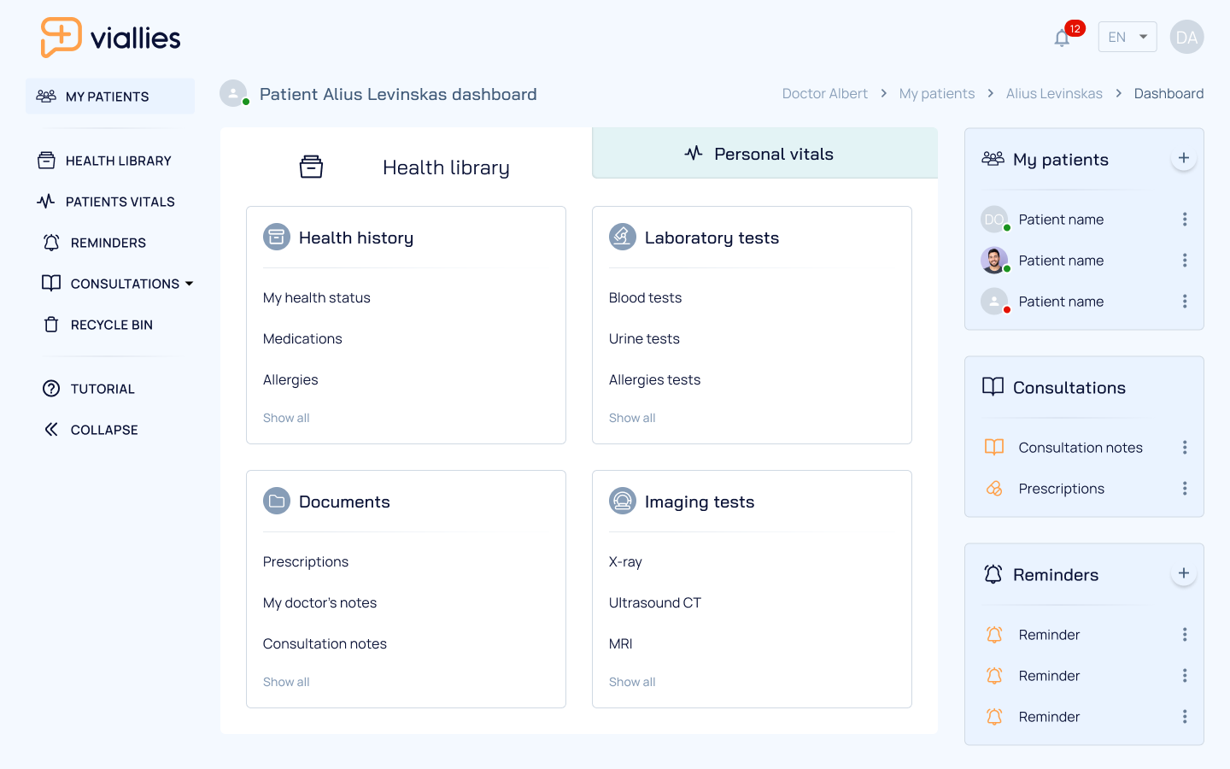Viewport: 1230px width, 769px height.
Task: Open the EN language dropdown
Action: (1127, 37)
